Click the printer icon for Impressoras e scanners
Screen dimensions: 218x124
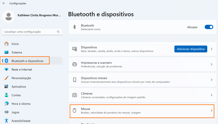click(74, 64)
